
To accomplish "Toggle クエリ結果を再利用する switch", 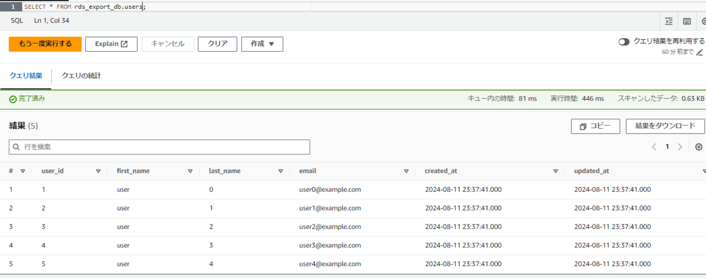I will coord(624,42).
